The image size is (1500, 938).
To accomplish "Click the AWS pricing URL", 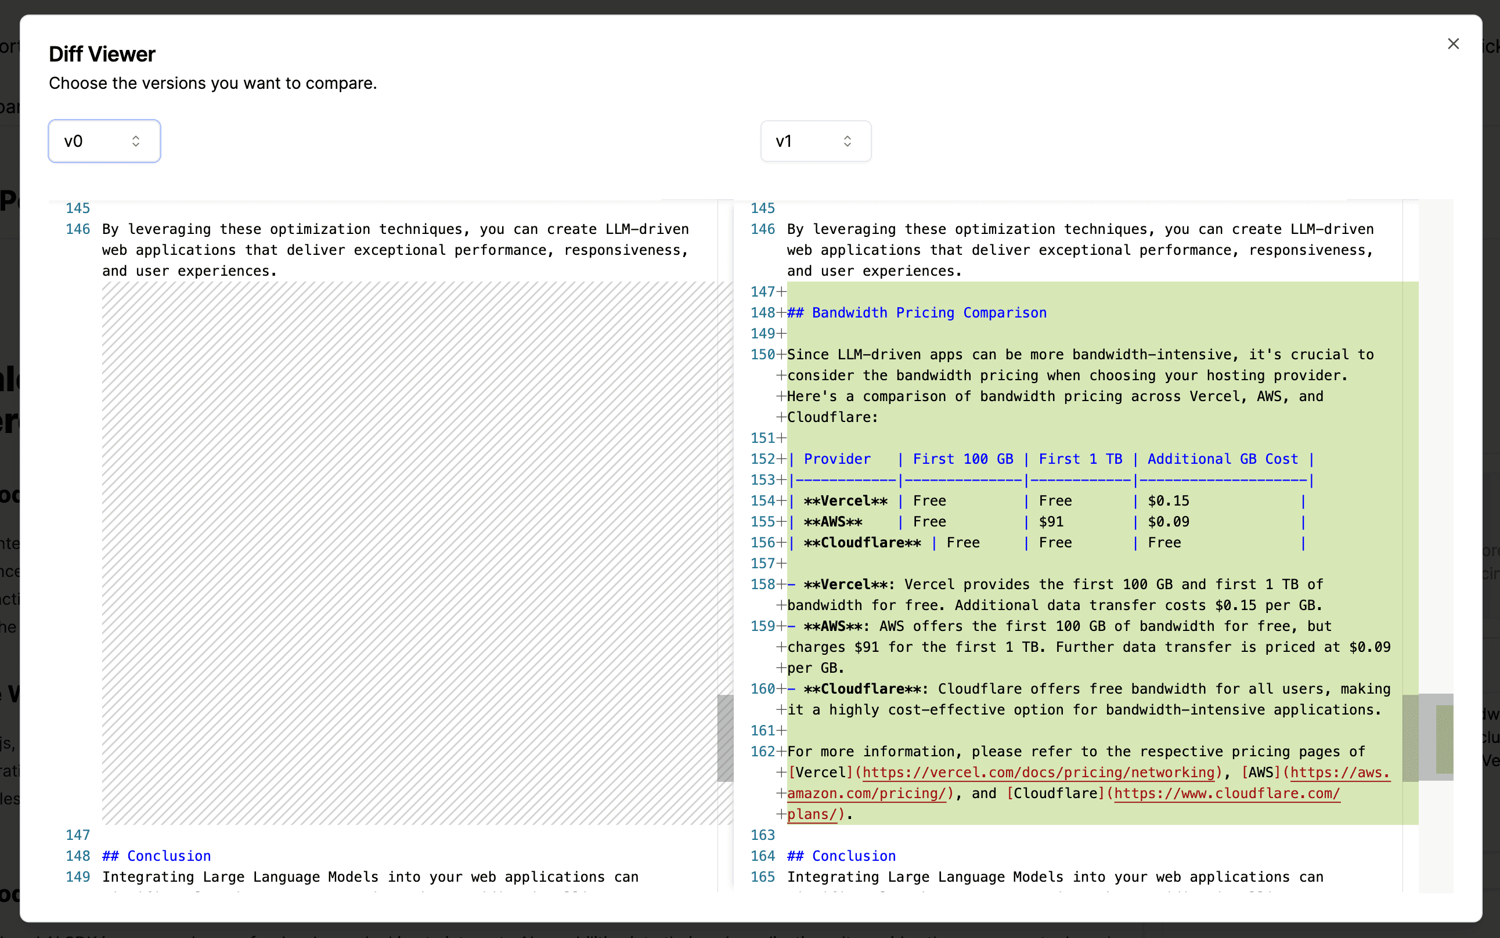I will point(1340,773).
